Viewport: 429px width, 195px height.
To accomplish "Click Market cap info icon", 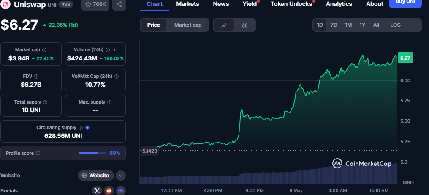I will click(44, 50).
